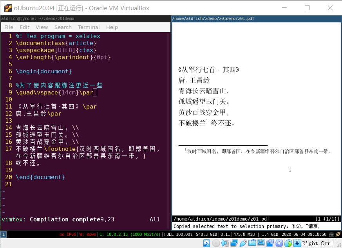Click the keyboard tray icon in i3bar
This screenshot has width=342, height=248.
coord(331,235)
